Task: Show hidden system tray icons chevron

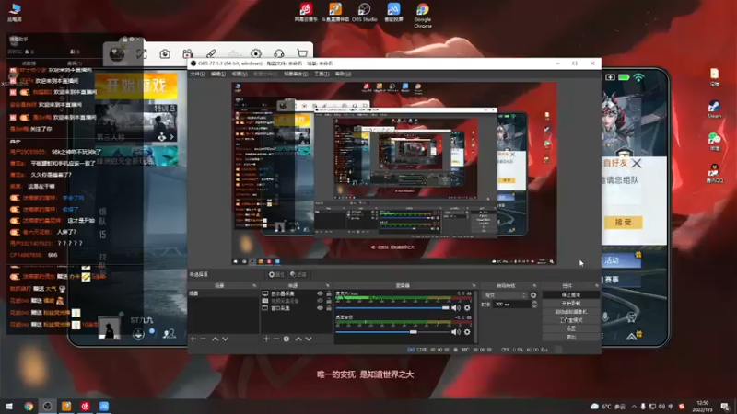Action: coord(634,407)
